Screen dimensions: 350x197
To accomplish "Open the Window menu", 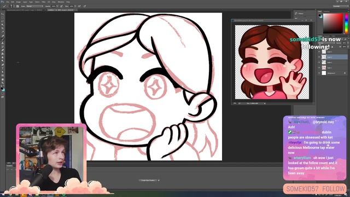I will (x=61, y=2).
